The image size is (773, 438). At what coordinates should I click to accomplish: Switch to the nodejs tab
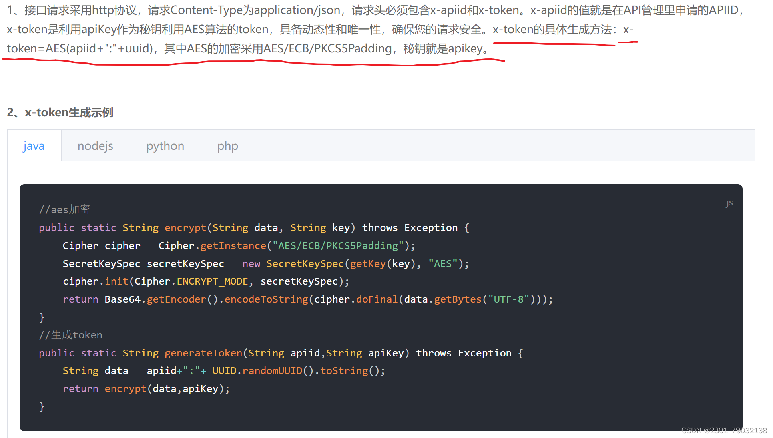tap(95, 145)
